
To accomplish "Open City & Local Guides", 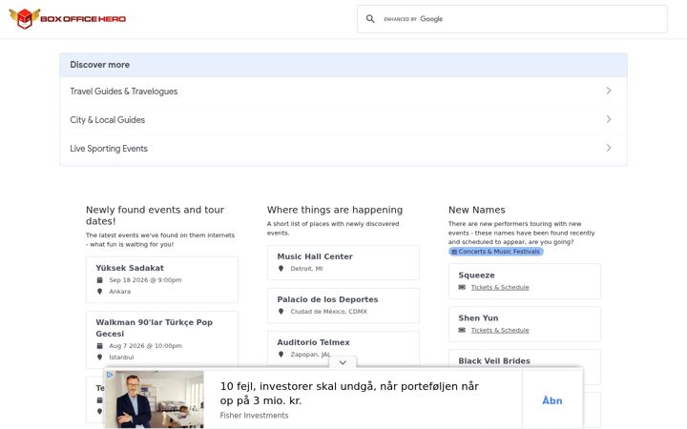I will [343, 119].
